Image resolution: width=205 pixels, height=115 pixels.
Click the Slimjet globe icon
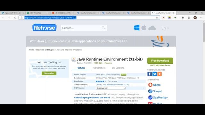(x=150, y=91)
